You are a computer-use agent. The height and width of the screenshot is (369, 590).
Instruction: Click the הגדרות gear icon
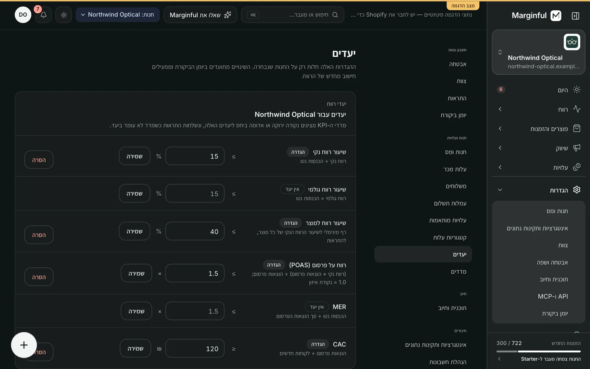577,190
